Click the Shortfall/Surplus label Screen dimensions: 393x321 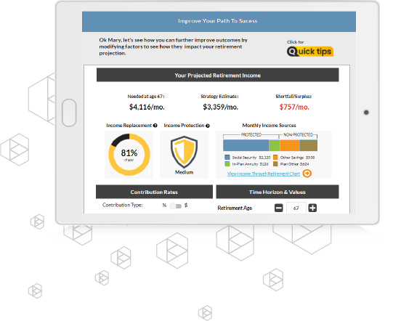(x=293, y=96)
